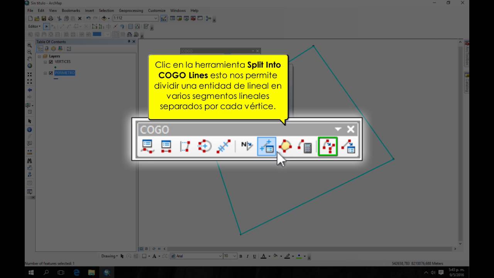Click the Measure tool
The height and width of the screenshot is (278, 494).
coord(30,152)
